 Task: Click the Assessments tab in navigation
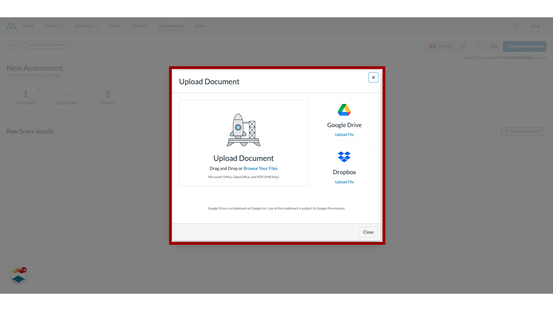pos(171,25)
